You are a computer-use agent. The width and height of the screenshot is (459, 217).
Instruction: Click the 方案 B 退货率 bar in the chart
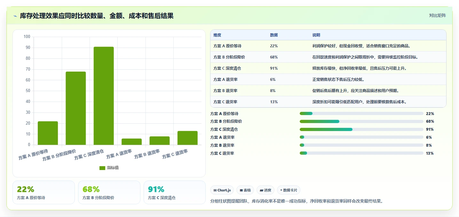click(x=160, y=141)
